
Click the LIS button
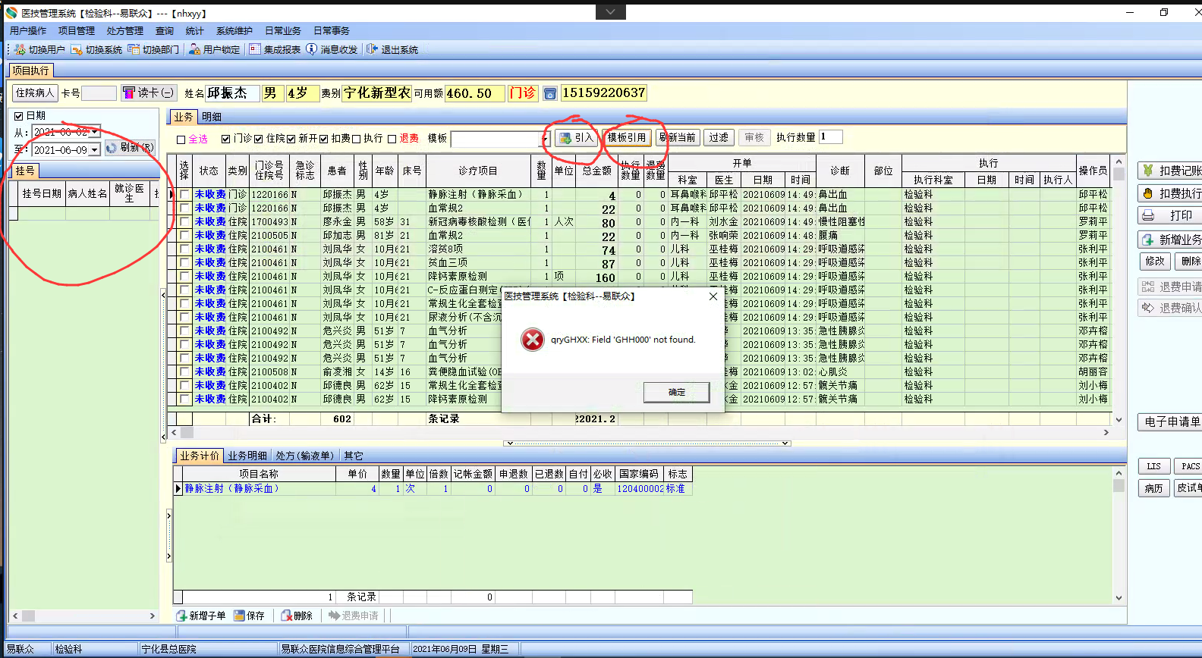click(x=1153, y=466)
